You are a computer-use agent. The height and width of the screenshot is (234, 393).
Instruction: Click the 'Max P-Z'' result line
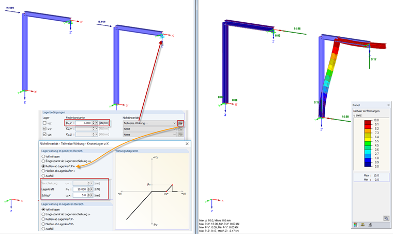click(219, 231)
